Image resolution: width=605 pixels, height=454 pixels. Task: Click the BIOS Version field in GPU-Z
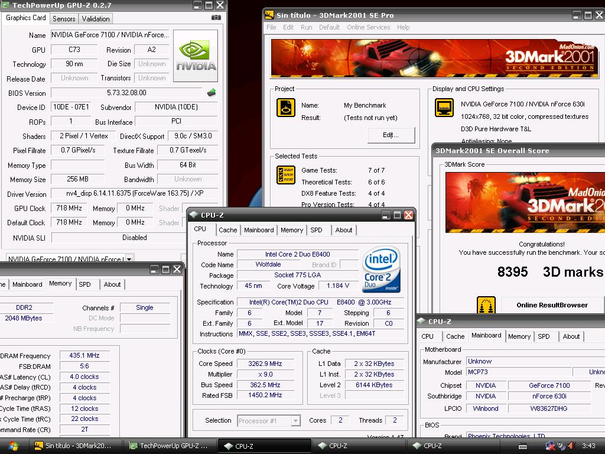[126, 93]
